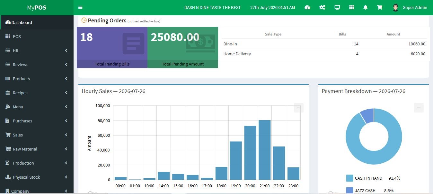433x194 pixels.
Task: Expand the Production submenu chevron
Action: click(66, 163)
